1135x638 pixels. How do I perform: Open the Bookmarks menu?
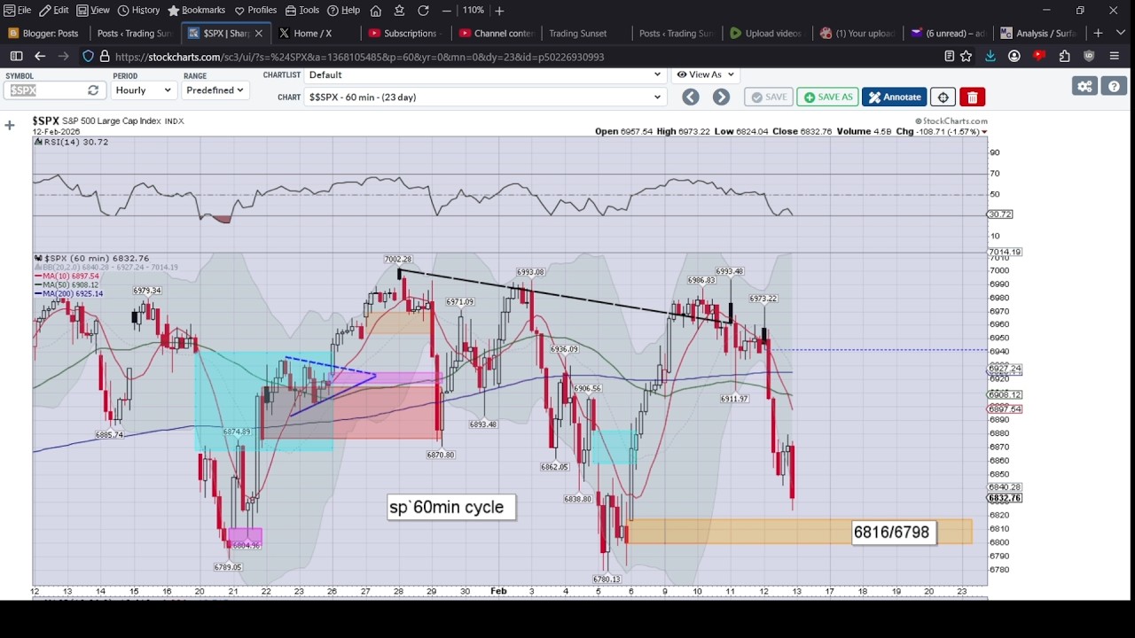[x=196, y=11]
